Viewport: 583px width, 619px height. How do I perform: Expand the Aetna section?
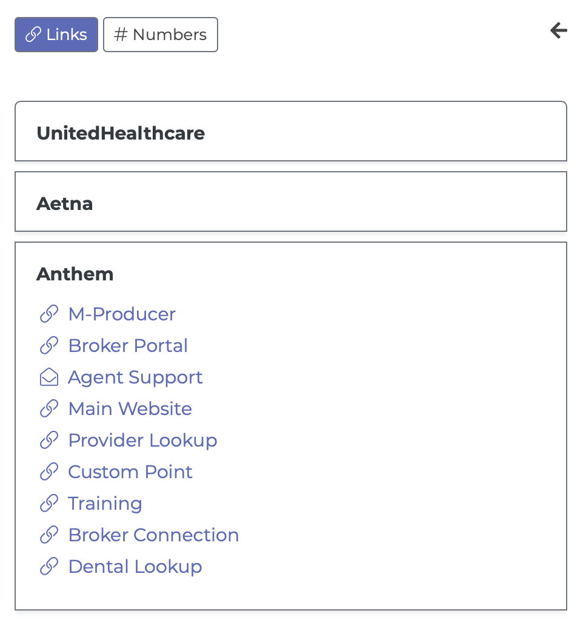tap(291, 201)
